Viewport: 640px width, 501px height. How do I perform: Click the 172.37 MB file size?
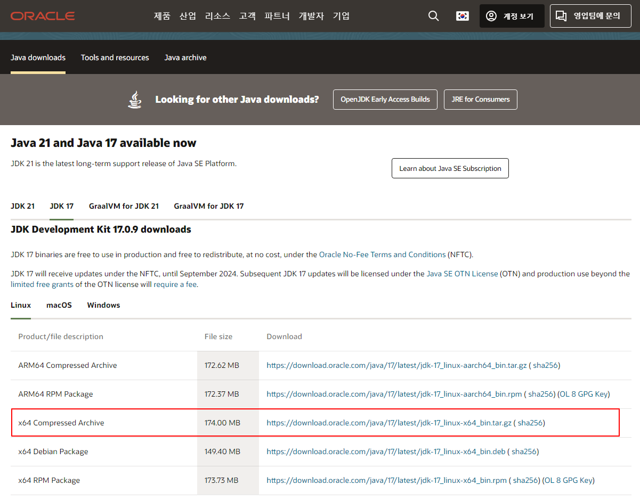[222, 394]
